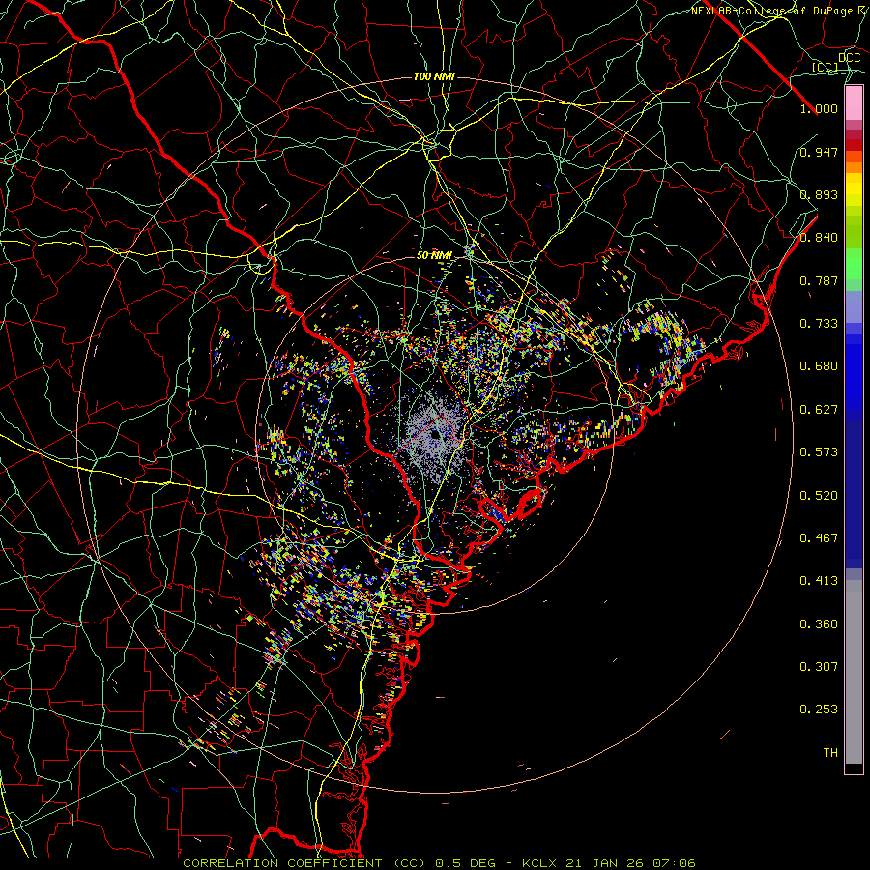Pick the pink top segment of the color bar
This screenshot has width=870, height=870.
tap(854, 103)
